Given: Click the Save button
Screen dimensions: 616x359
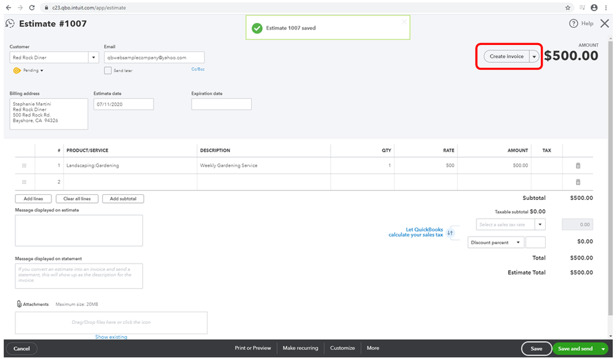Looking at the screenshot, I should click(x=536, y=349).
